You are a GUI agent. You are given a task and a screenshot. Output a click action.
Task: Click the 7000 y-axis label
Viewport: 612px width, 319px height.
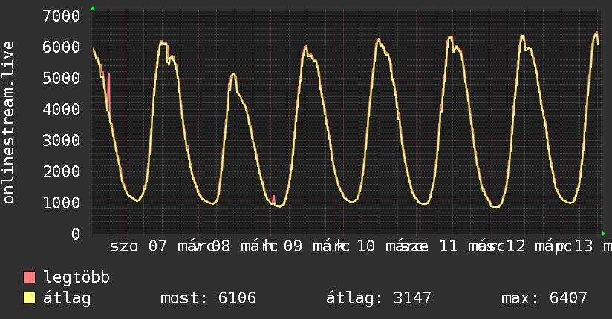click(x=62, y=16)
